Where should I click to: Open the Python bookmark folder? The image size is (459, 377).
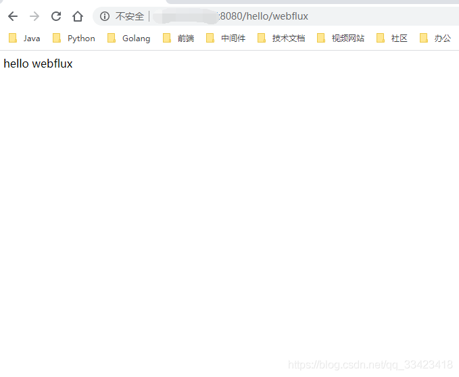(74, 39)
